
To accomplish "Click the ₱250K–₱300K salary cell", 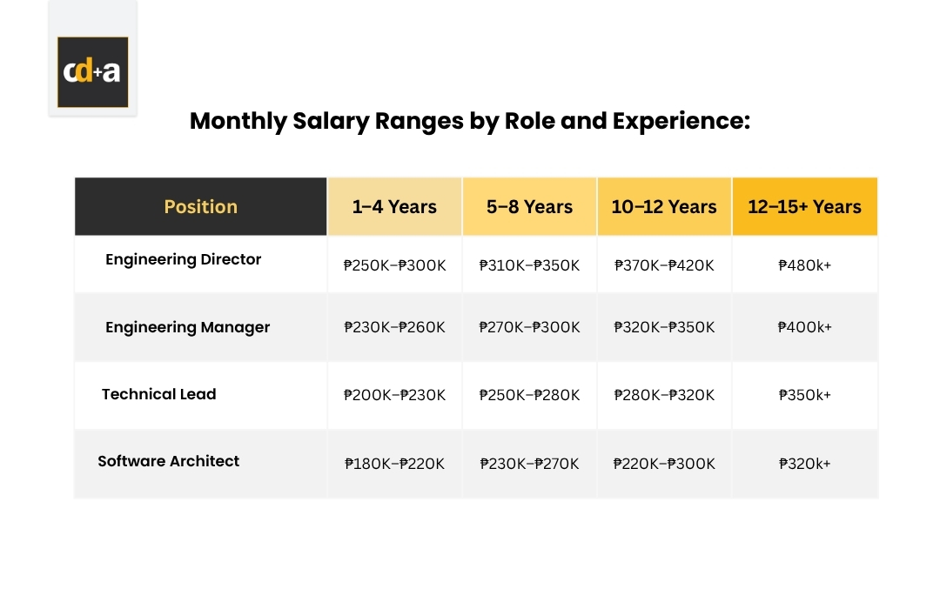I will 394,265.
